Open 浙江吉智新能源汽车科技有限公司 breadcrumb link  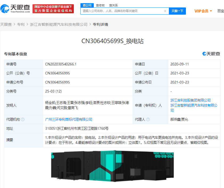(x=59, y=24)
